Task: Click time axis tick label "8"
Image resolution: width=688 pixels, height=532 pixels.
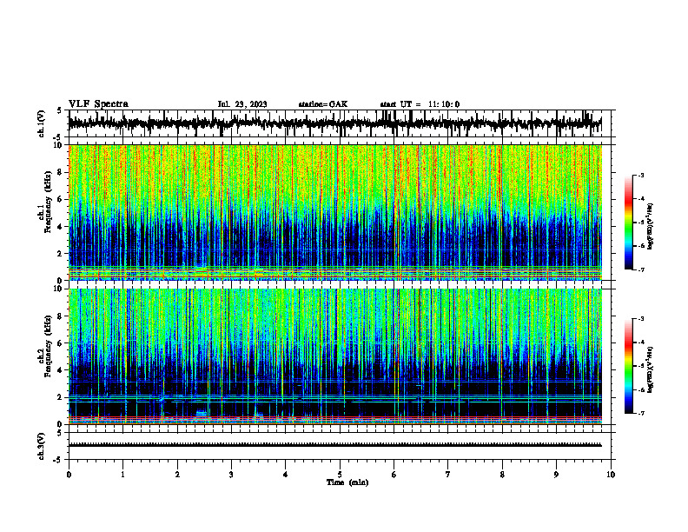Action: 502,475
